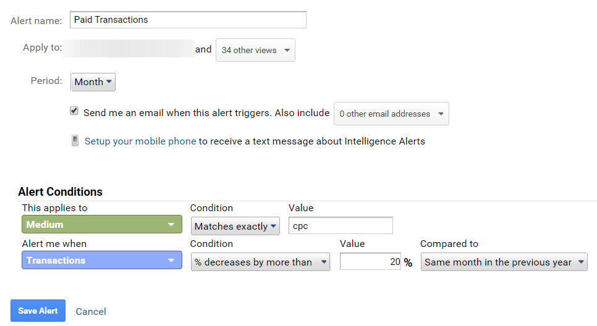Open the 34 other views dropdown

coord(255,50)
